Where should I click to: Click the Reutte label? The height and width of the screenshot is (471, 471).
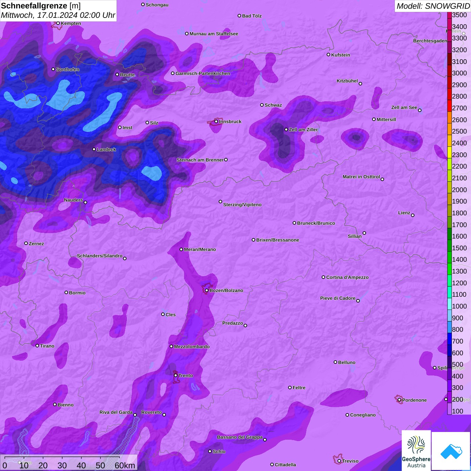pos(127,75)
